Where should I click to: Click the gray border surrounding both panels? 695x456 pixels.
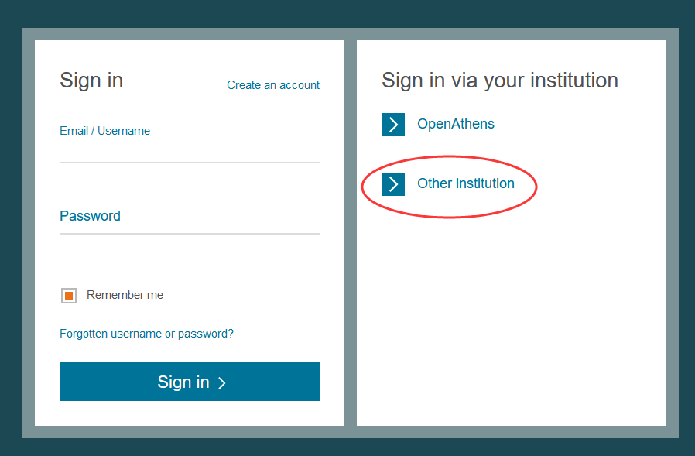(350, 232)
